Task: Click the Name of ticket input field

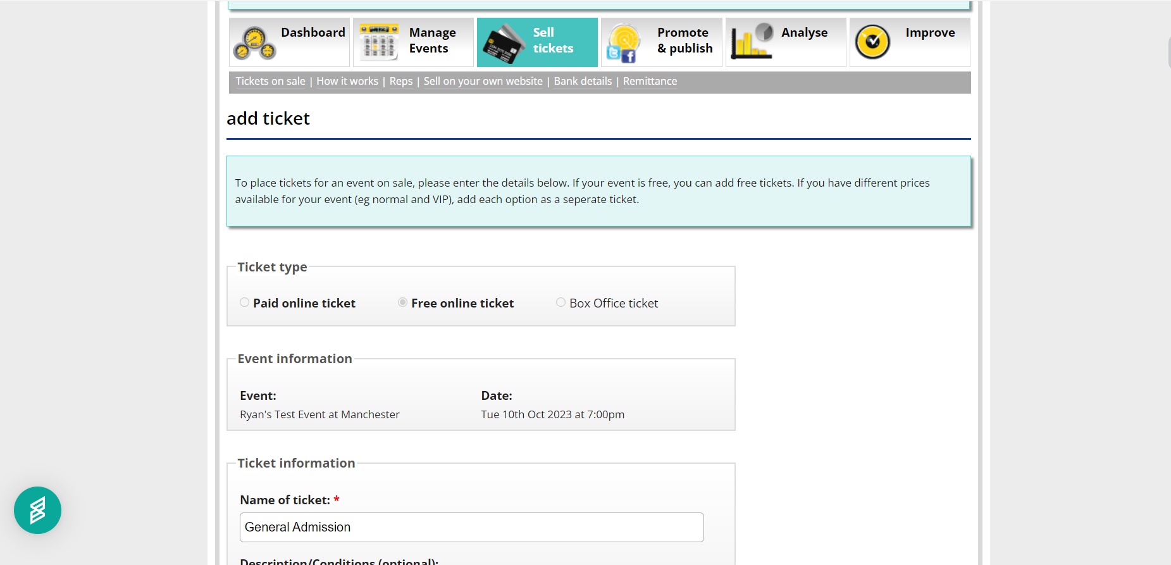Action: click(471, 527)
